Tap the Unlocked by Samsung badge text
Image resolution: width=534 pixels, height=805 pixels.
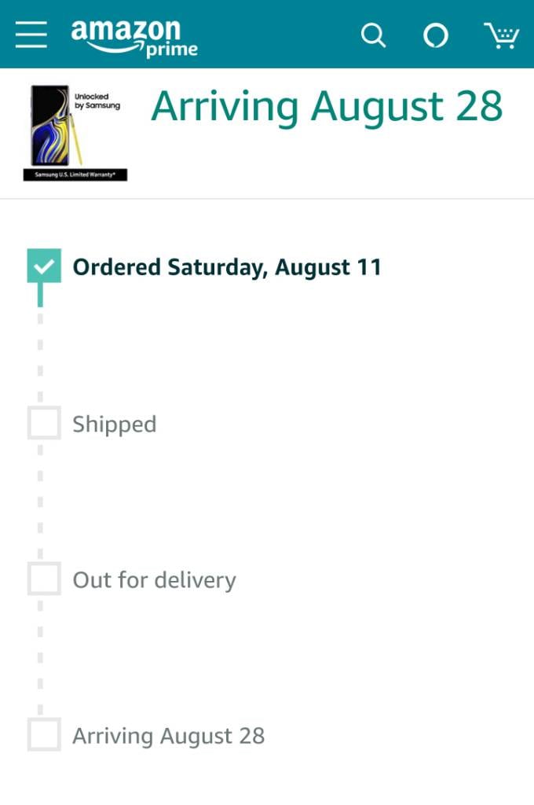97,101
